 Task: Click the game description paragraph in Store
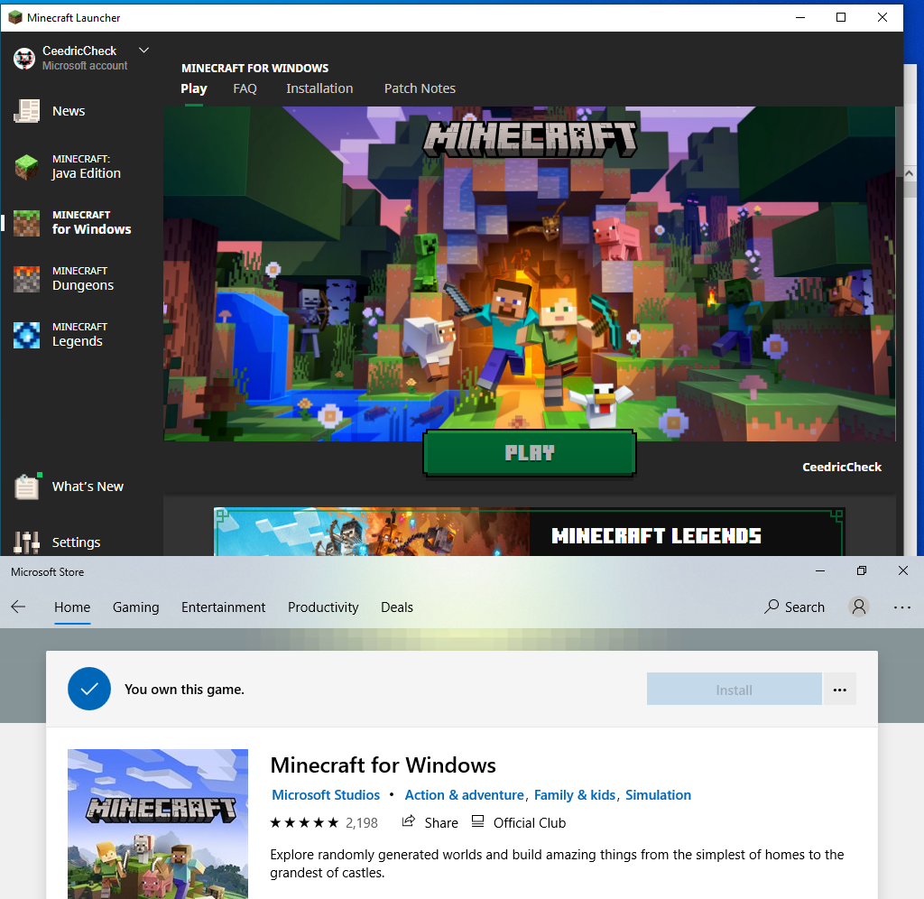[x=557, y=864]
